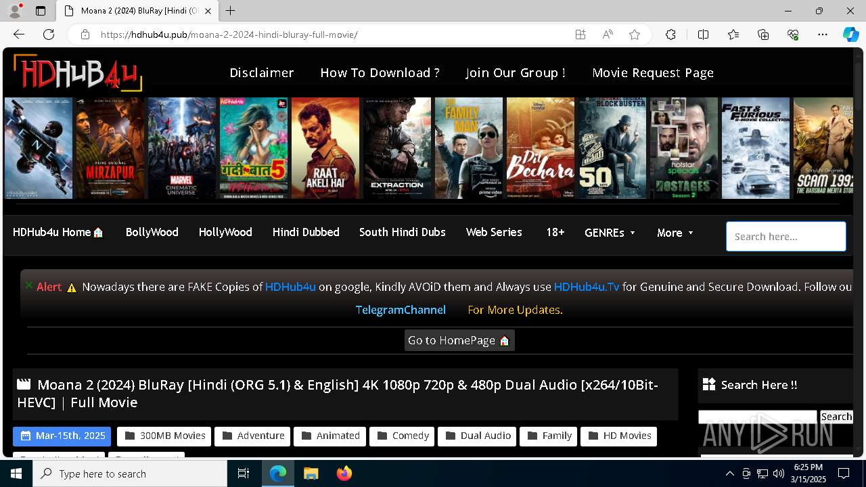Add this page to favorites star
This screenshot has height=487, width=866.
click(x=635, y=34)
